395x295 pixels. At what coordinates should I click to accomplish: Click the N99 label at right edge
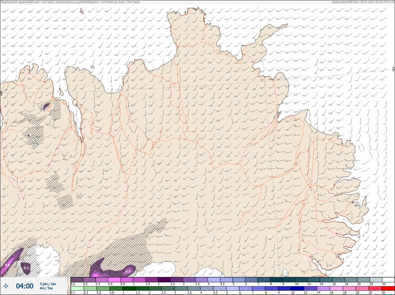coord(393,69)
